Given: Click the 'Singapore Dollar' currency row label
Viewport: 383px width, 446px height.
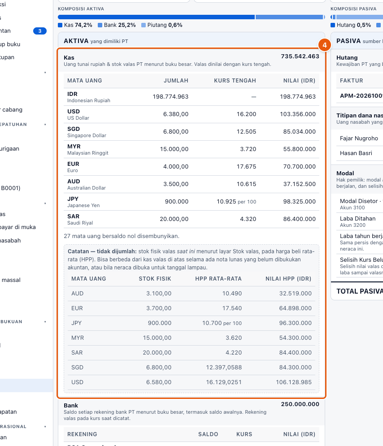Looking at the screenshot, I should [x=87, y=136].
